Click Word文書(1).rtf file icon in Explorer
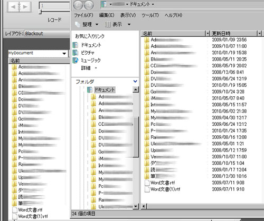Image resolution: width=264 pixels, height=221 pixels. [x=147, y=189]
